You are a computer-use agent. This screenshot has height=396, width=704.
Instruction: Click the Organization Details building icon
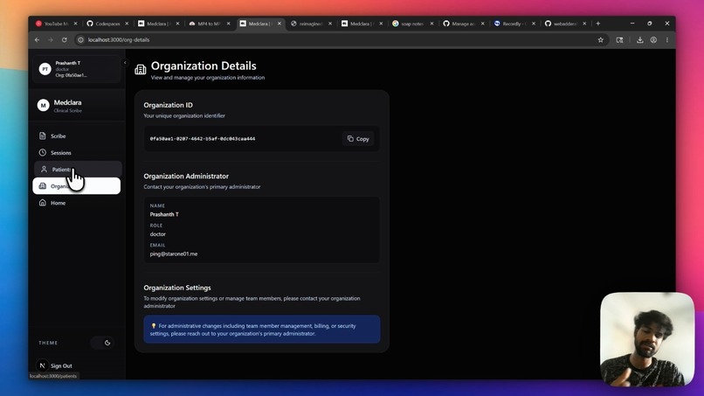(x=140, y=69)
